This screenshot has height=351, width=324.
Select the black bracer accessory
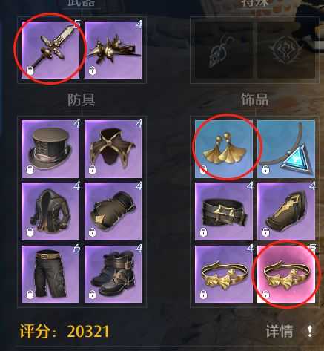pyautogui.click(x=286, y=211)
